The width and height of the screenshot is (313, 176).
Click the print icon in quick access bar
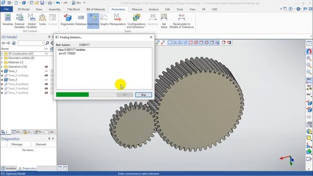(x=50, y=3)
